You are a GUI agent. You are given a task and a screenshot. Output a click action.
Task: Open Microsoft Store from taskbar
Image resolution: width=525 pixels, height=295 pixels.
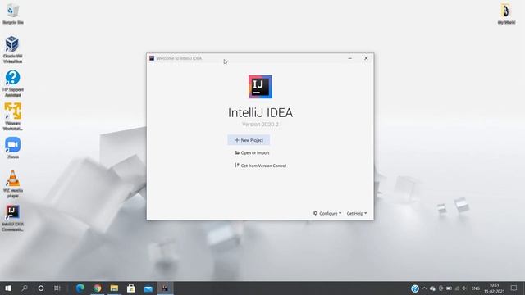coord(131,288)
